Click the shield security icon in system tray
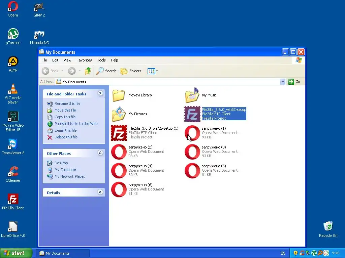 [295, 253]
